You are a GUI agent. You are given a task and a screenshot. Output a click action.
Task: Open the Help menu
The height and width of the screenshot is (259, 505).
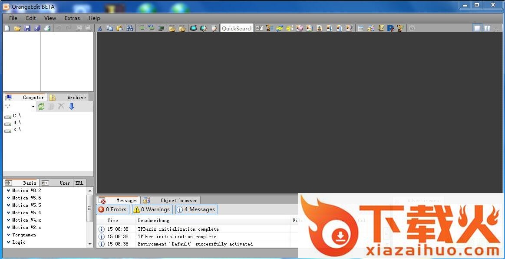point(94,18)
